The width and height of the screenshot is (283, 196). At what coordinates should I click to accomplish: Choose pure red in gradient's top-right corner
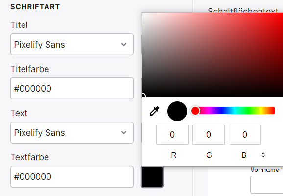(282, 14)
